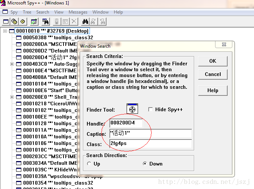Close the Window Search dialog
This screenshot has width=254, height=189.
point(224,44)
